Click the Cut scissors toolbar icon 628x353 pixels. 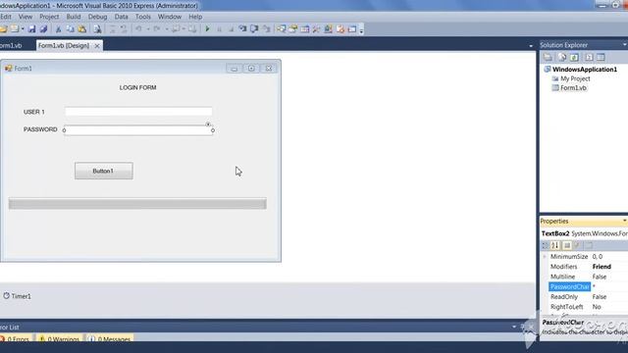click(59, 28)
